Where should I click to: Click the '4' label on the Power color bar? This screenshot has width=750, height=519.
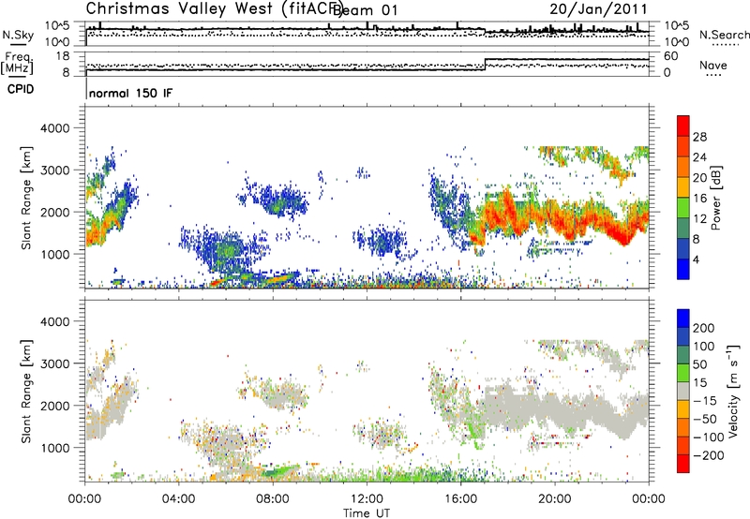[x=697, y=259]
